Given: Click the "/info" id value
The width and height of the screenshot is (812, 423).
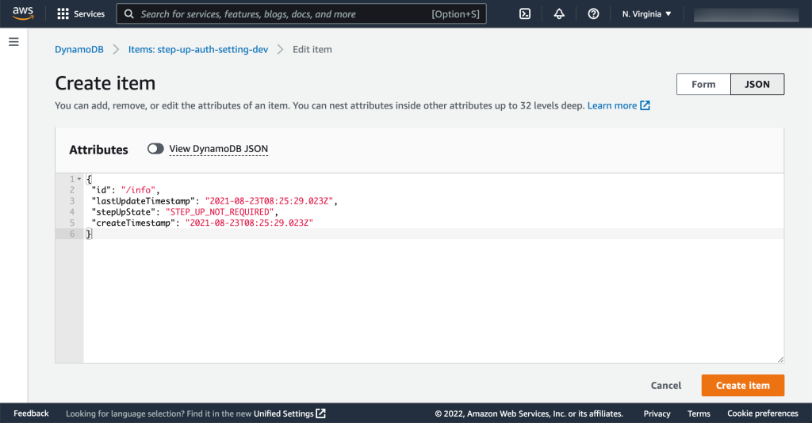Looking at the screenshot, I should 138,190.
